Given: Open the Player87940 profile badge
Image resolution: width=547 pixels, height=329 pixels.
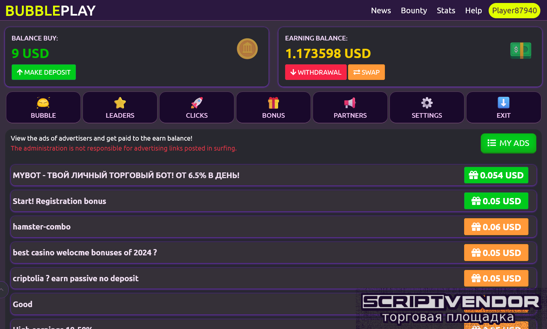Looking at the screenshot, I should click(x=515, y=11).
